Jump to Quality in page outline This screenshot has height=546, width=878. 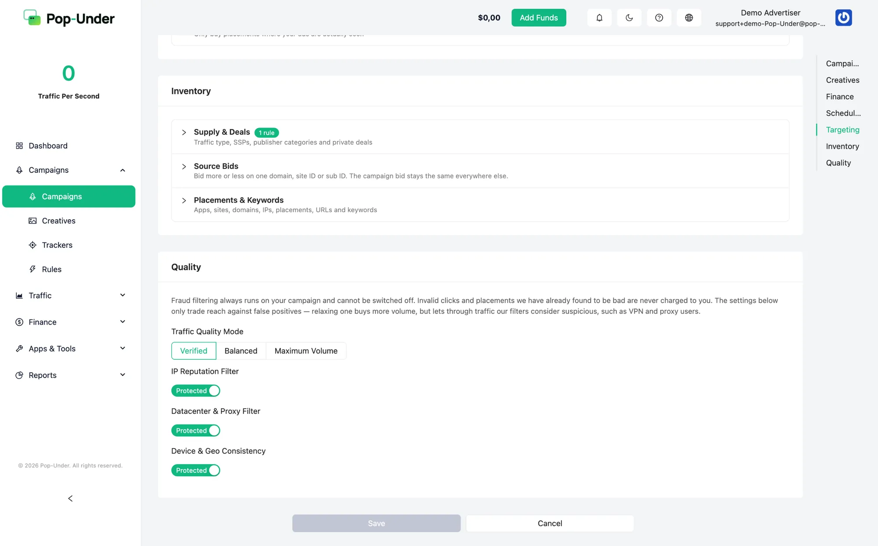pyautogui.click(x=838, y=163)
